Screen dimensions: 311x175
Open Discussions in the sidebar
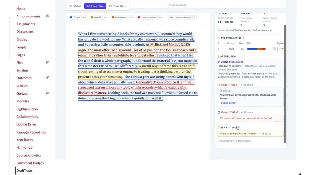(x=25, y=32)
